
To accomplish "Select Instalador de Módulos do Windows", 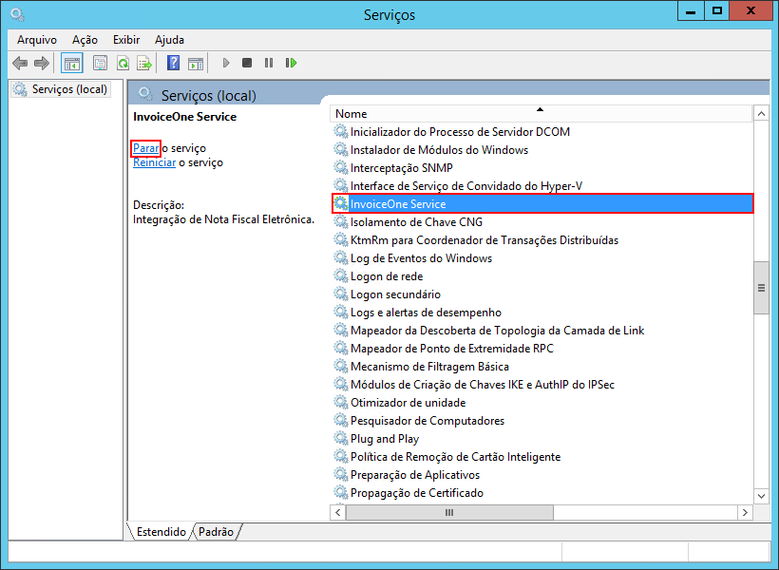I will pos(439,150).
